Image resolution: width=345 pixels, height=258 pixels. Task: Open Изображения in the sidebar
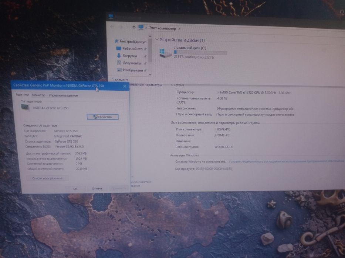(133, 70)
